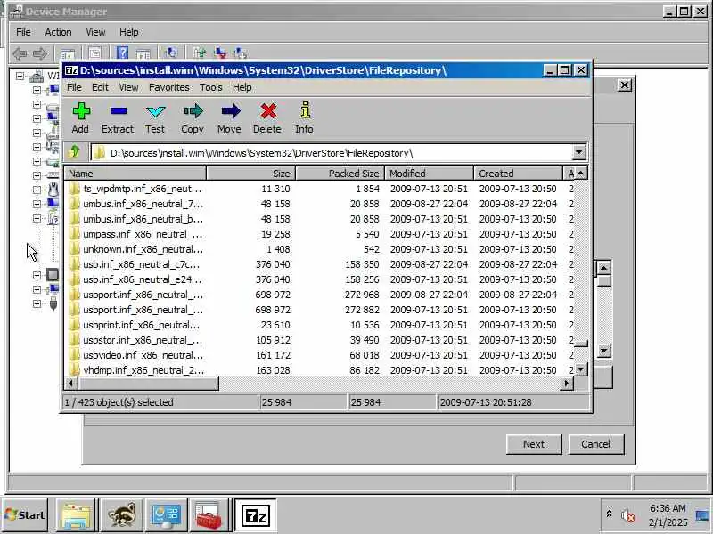This screenshot has height=534, width=713.
Task: Select usbprint.inf_x86_neutral folder
Action: pos(319,325)
